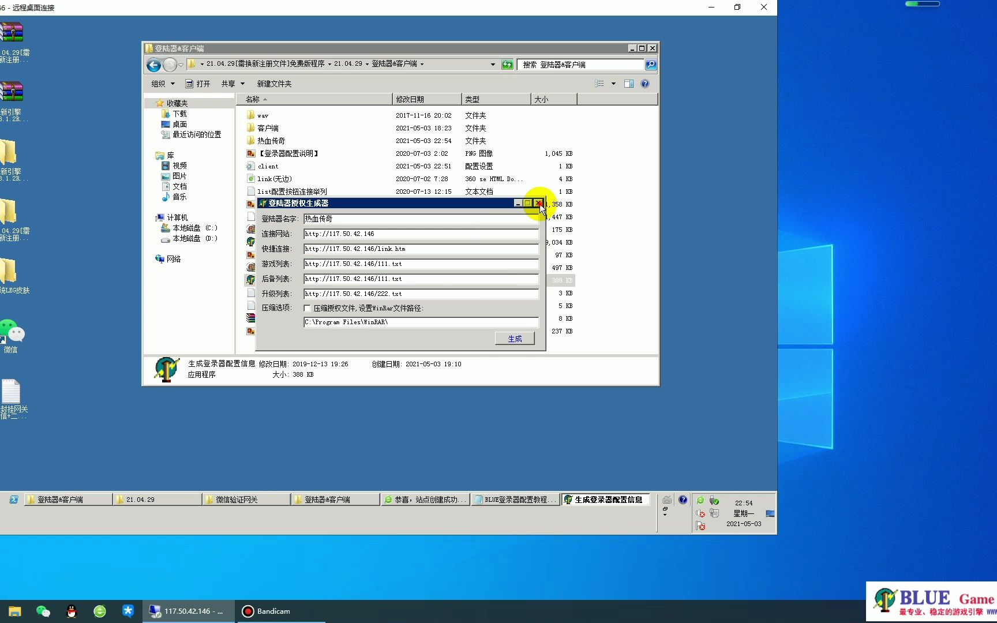Open WeChat from Windows taskbar
Image resolution: width=997 pixels, height=623 pixels.
click(43, 611)
